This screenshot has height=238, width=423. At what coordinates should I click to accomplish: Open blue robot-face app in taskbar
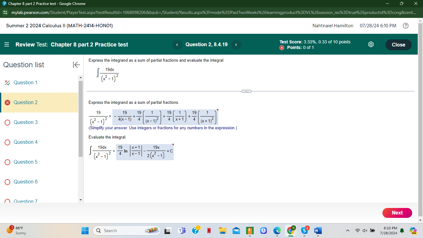tap(264, 231)
